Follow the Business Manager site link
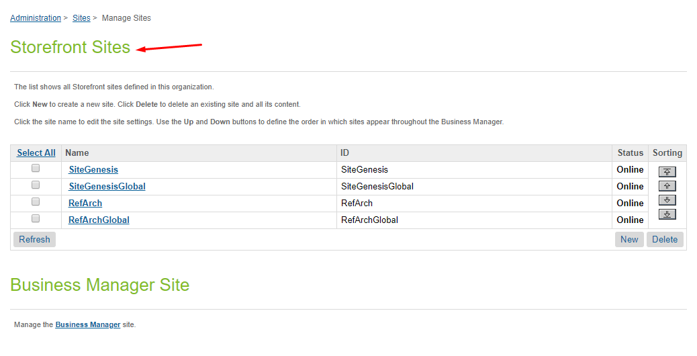Viewport: 697px width, 356px height. point(88,325)
